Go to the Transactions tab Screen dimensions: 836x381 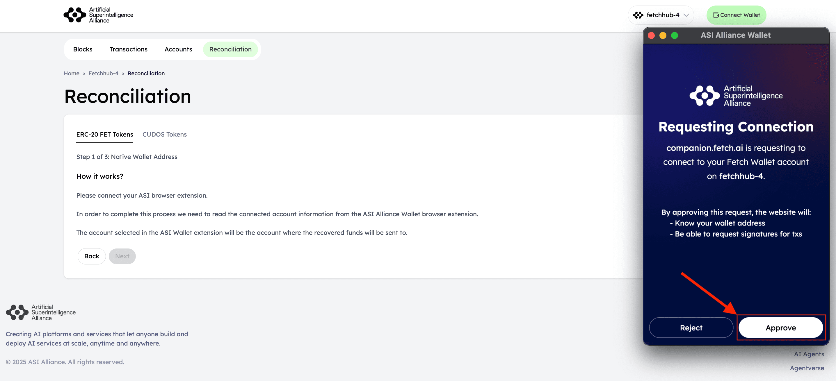[x=128, y=49]
